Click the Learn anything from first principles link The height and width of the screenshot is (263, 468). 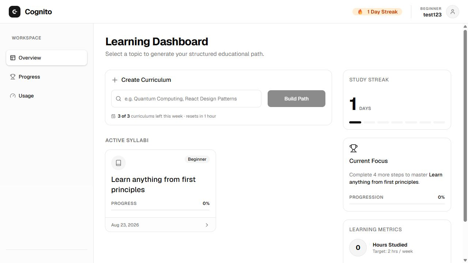154,184
